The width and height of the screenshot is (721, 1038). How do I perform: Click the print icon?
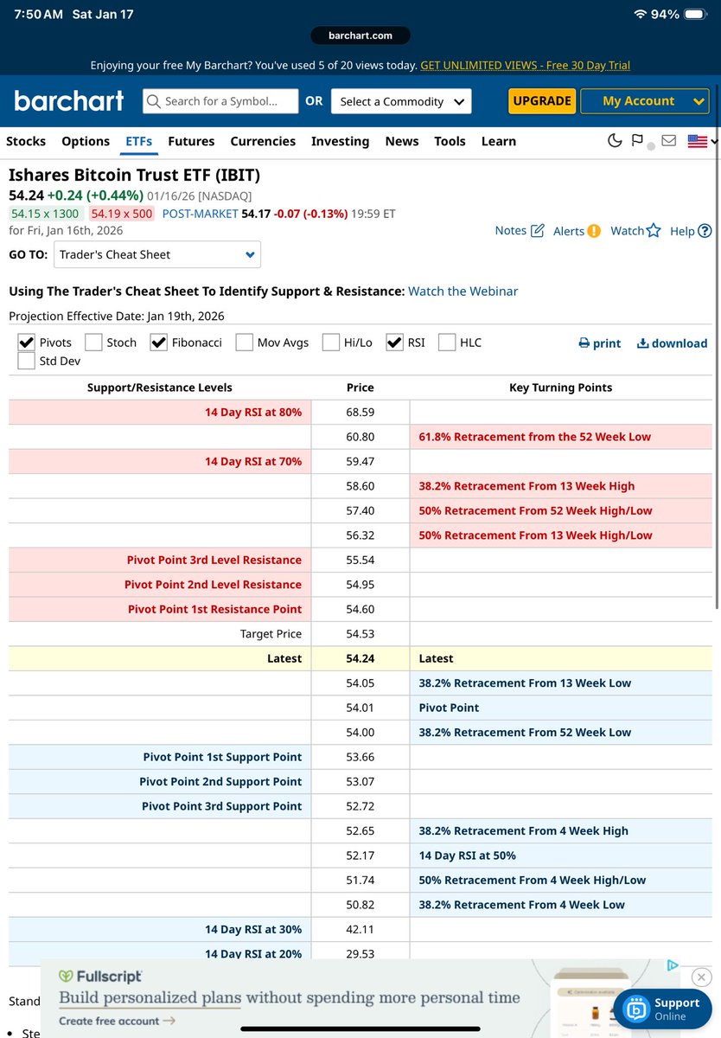point(585,343)
